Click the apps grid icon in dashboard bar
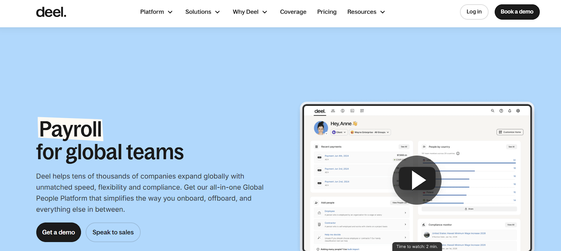The width and height of the screenshot is (561, 251). click(362, 111)
